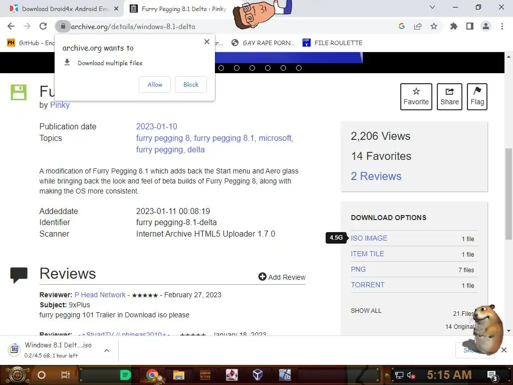Open the green notes app on taskbar
The height and width of the screenshot is (385, 513).
click(x=125, y=375)
